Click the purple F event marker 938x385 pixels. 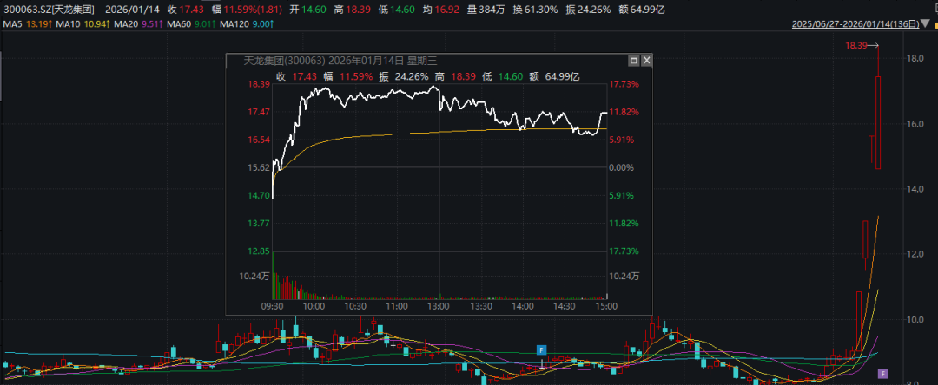click(x=882, y=373)
